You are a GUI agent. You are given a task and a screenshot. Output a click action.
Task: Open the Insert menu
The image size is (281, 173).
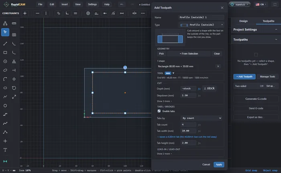(65, 4)
